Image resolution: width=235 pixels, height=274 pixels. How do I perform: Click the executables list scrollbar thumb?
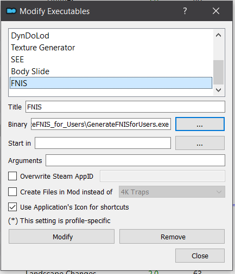click(x=219, y=72)
